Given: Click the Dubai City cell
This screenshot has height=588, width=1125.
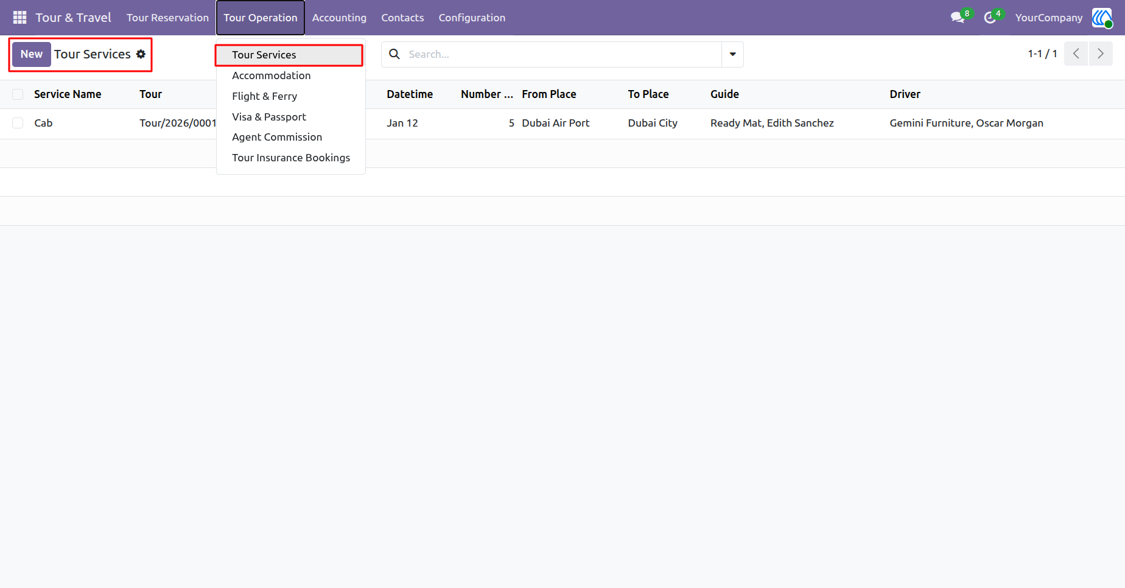Looking at the screenshot, I should tap(653, 123).
